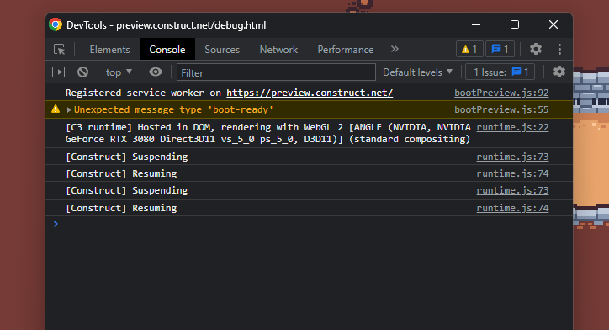This screenshot has height=330, width=609.
Task: Open source link bootPreview.js:92
Action: coord(501,93)
